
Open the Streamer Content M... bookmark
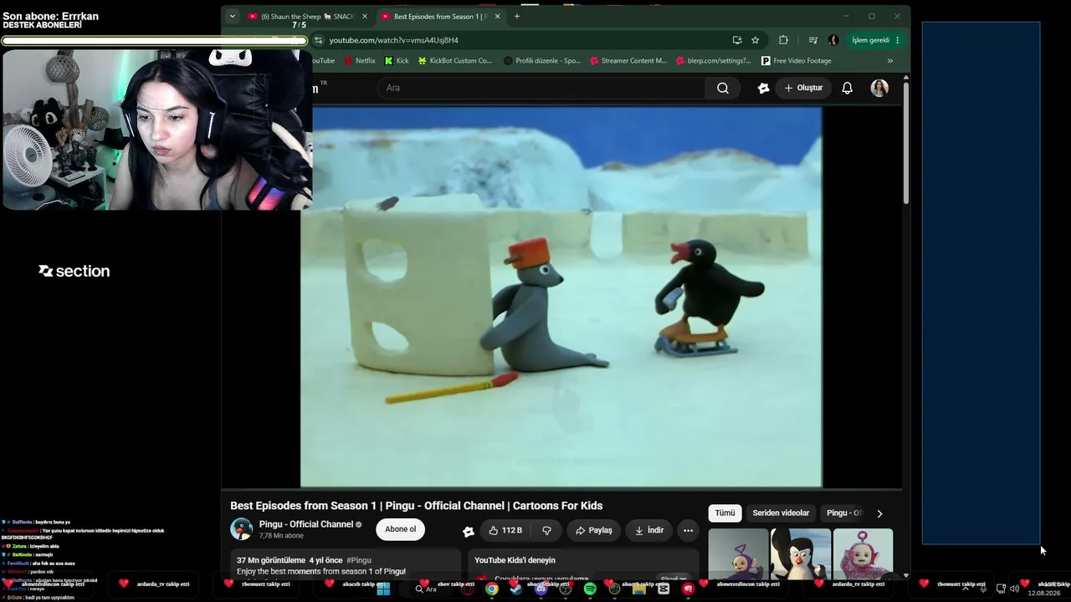pyautogui.click(x=628, y=61)
